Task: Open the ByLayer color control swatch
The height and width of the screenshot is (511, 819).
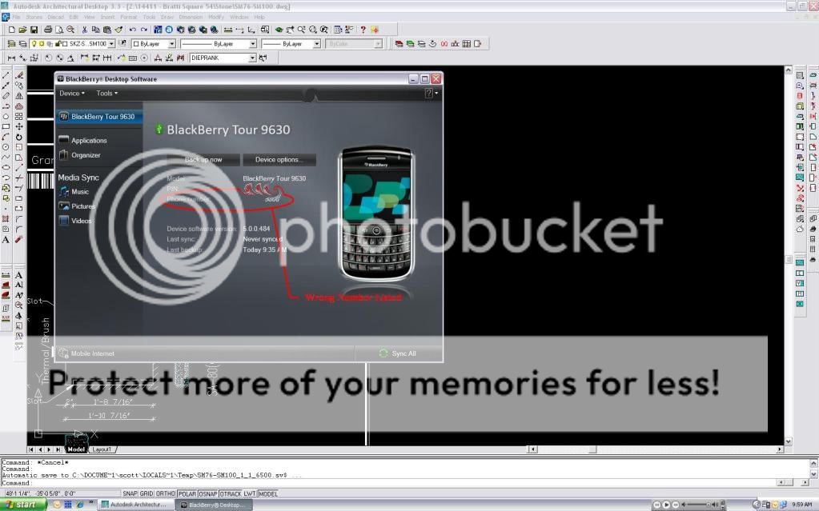Action: tap(152, 44)
